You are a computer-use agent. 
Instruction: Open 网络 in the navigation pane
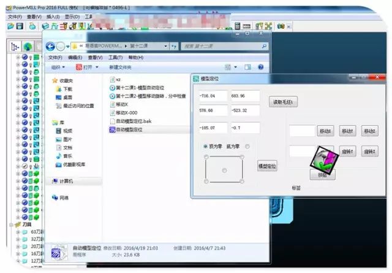pos(60,198)
